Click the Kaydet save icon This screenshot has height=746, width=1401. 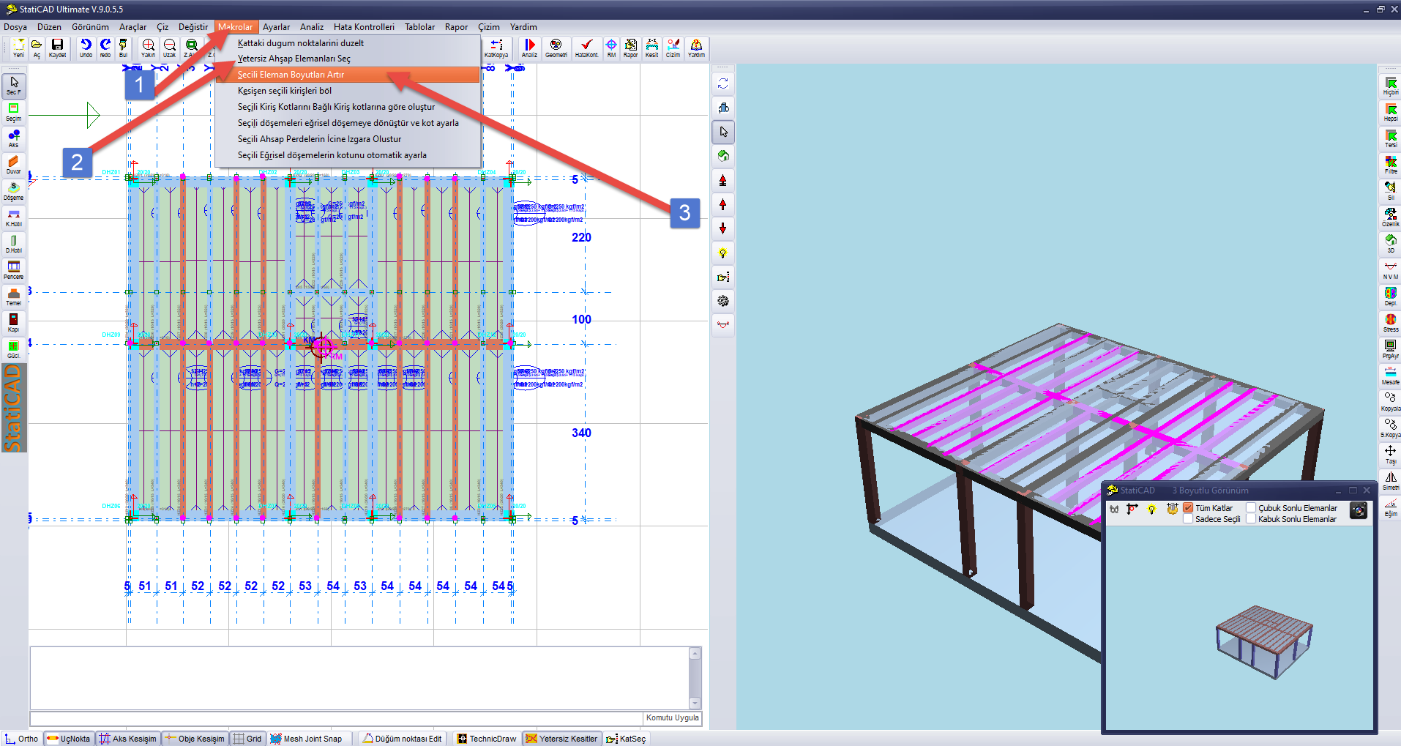point(57,48)
